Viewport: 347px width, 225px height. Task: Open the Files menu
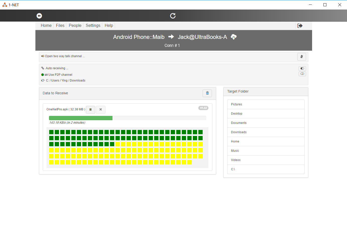[x=60, y=26]
